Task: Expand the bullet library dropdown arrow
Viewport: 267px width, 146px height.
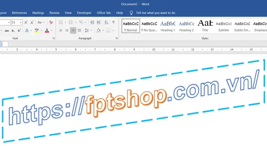Action: (66, 22)
